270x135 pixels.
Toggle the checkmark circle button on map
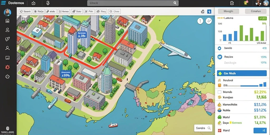(x=209, y=21)
